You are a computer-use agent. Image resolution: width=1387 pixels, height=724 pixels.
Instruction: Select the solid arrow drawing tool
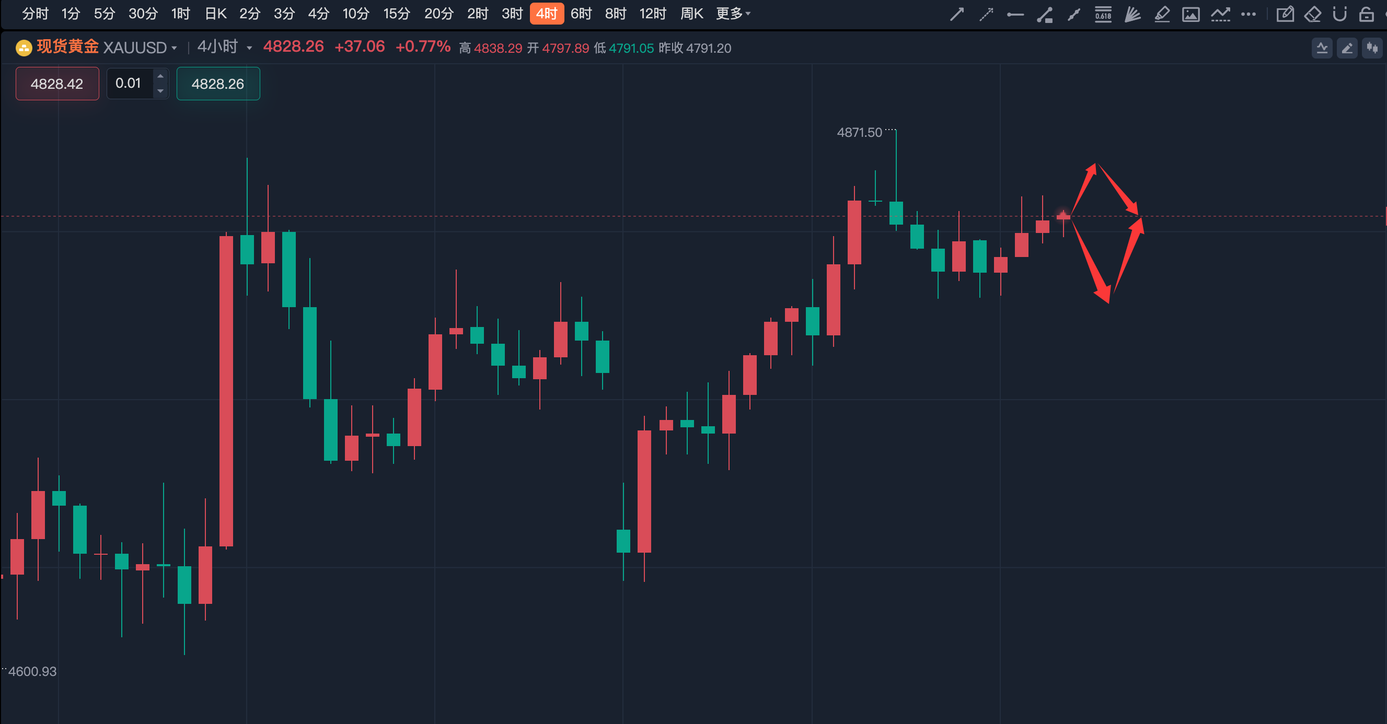pos(957,14)
